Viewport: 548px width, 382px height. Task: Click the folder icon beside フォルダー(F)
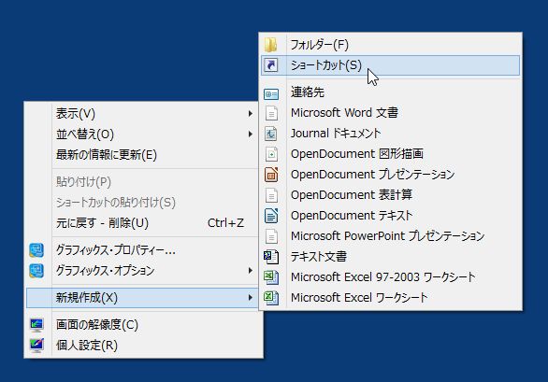point(270,45)
